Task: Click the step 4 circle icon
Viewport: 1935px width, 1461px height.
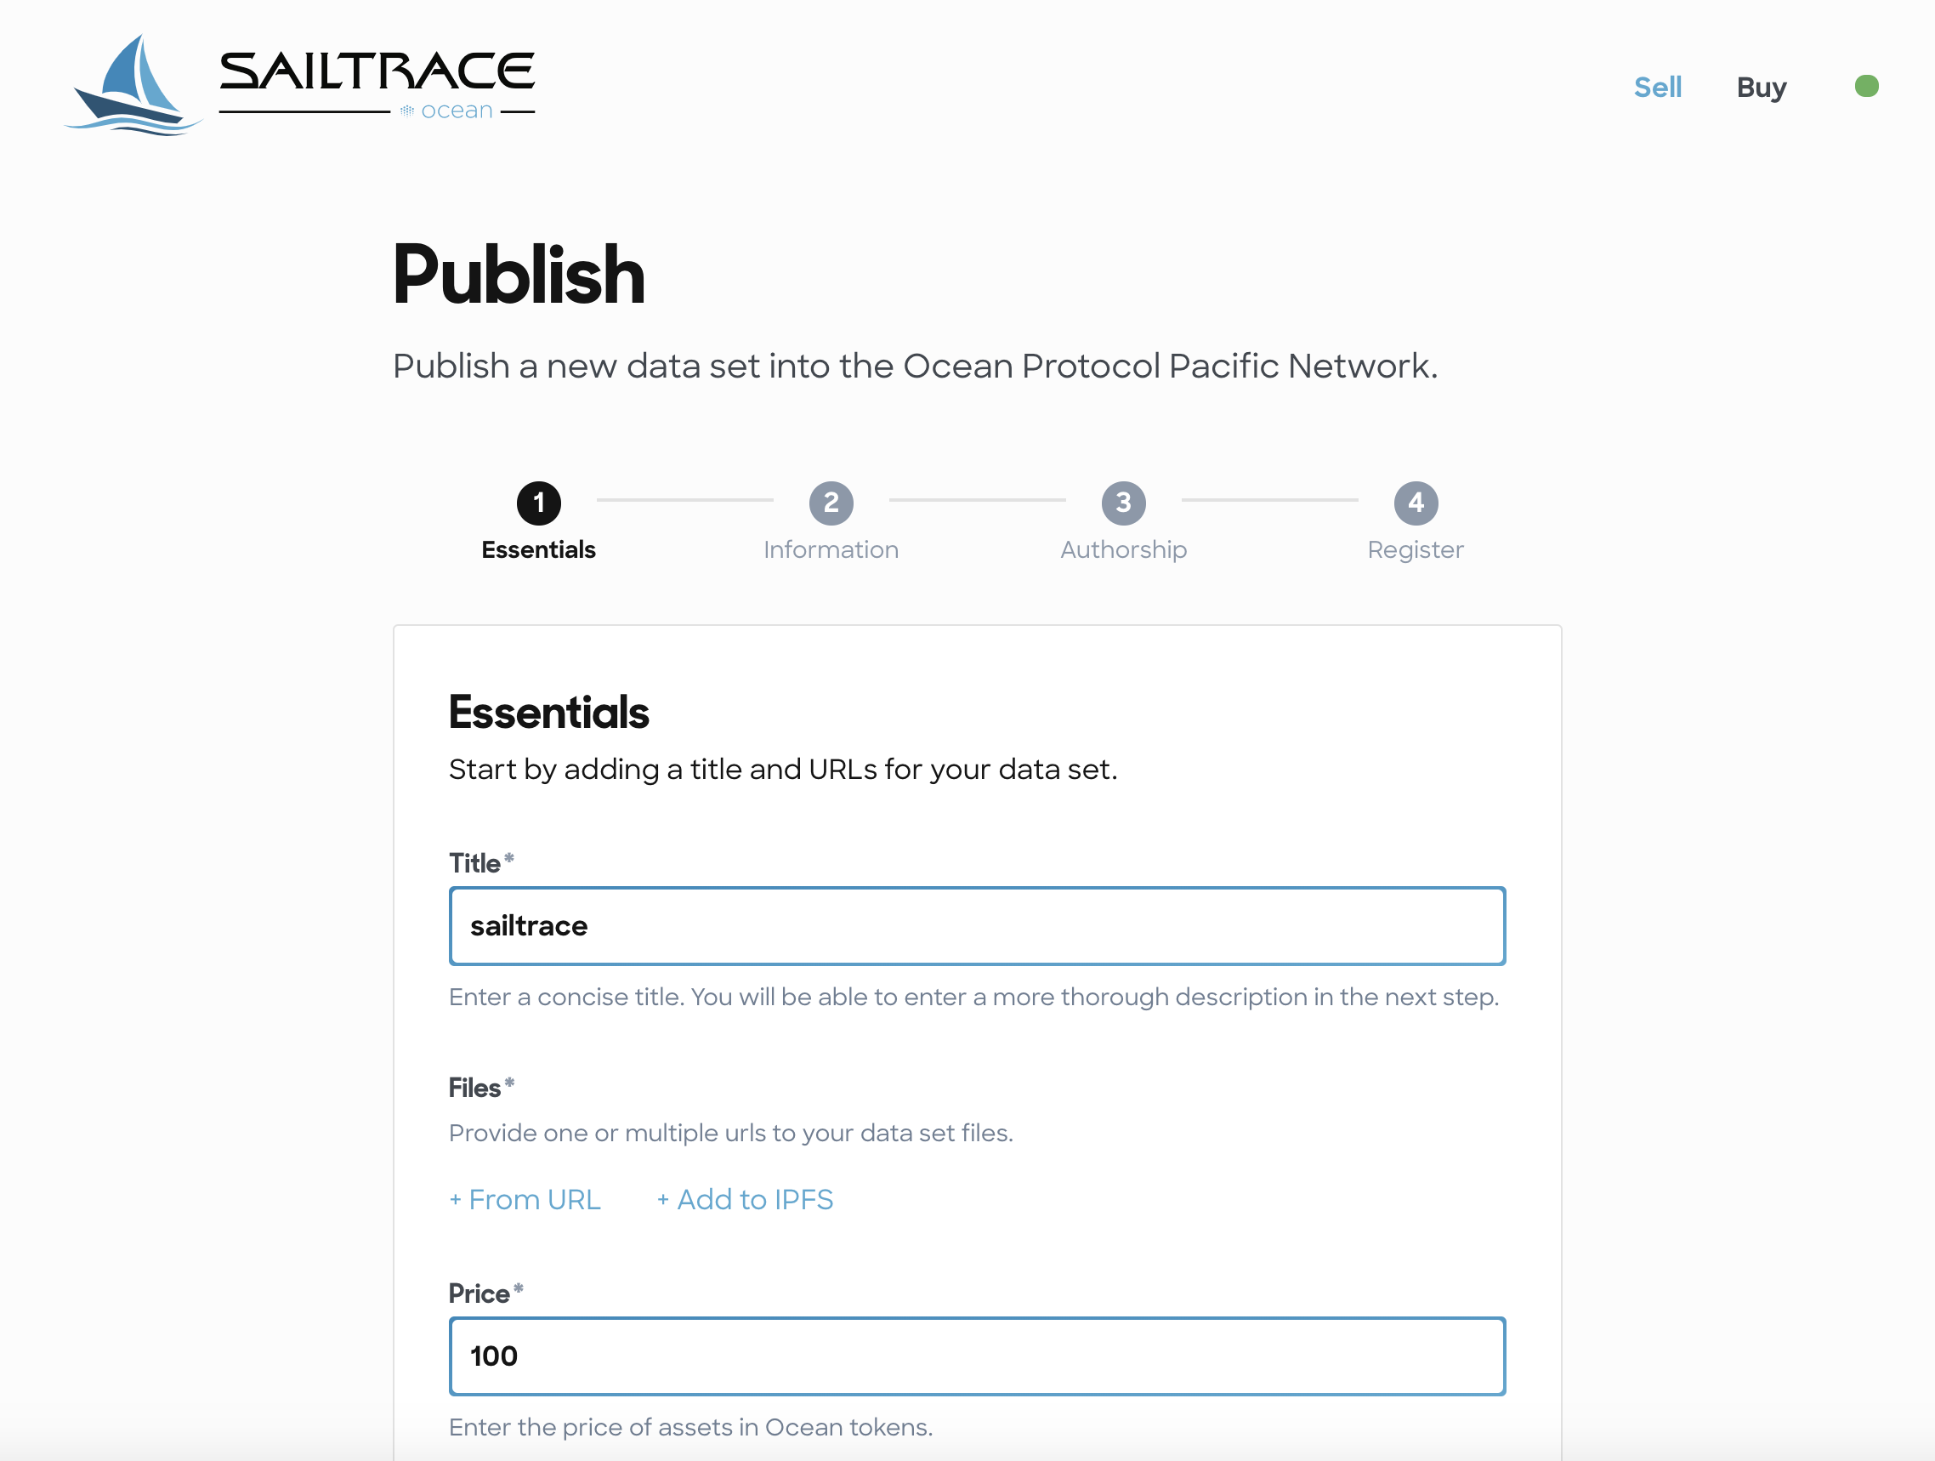Action: coord(1415,503)
